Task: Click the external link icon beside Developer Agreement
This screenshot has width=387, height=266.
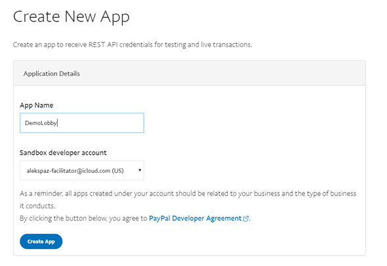Action: (x=246, y=219)
